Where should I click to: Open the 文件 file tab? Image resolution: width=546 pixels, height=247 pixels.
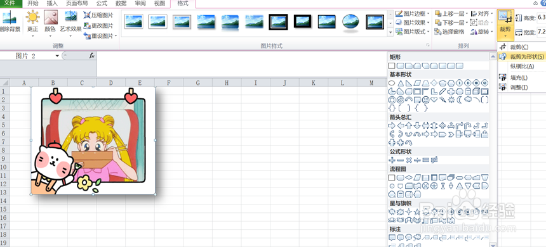click(x=11, y=3)
